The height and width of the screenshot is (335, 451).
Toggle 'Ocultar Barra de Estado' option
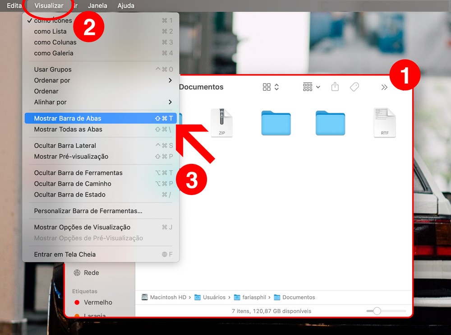(69, 195)
